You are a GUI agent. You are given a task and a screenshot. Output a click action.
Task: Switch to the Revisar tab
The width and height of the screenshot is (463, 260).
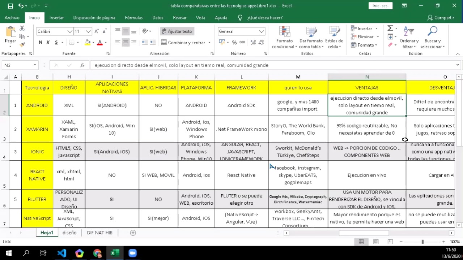180,18
